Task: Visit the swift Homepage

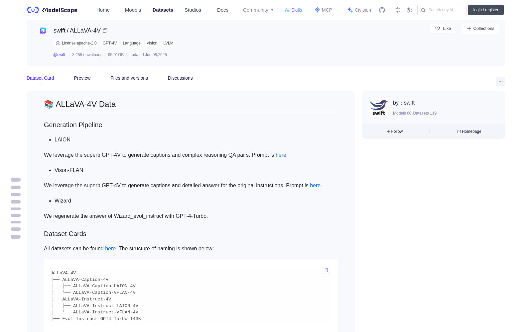Action: [x=469, y=131]
